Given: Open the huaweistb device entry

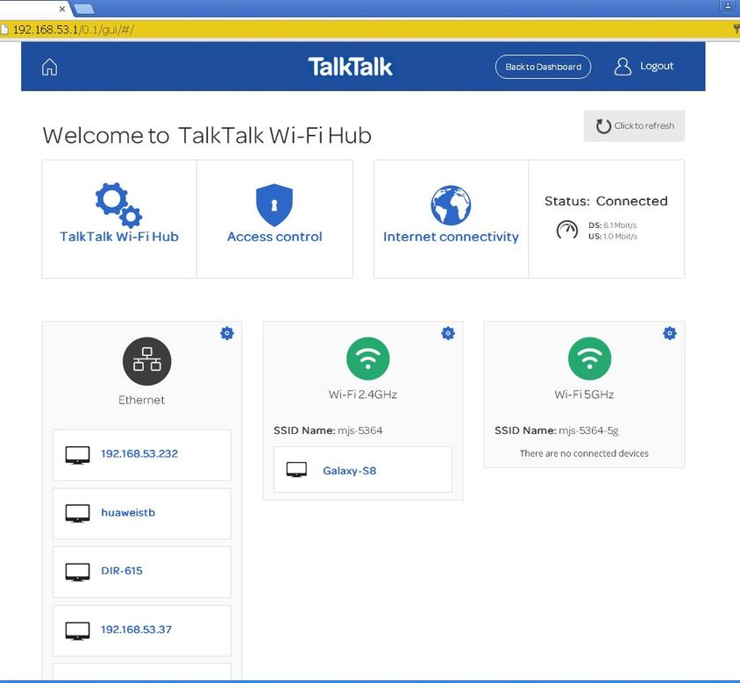Looking at the screenshot, I should 141,513.
